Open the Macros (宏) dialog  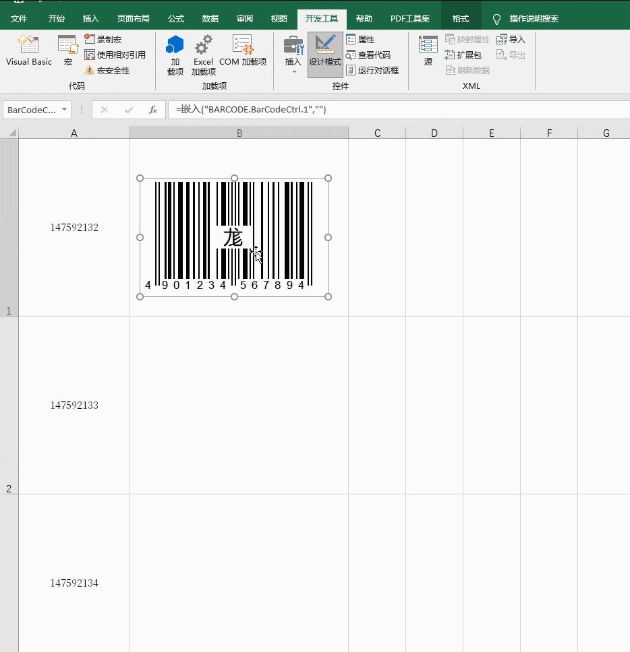(x=68, y=51)
